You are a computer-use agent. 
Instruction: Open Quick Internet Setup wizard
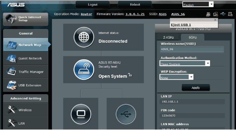[x=26, y=19]
